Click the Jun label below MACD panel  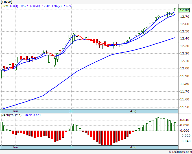pos(15,147)
